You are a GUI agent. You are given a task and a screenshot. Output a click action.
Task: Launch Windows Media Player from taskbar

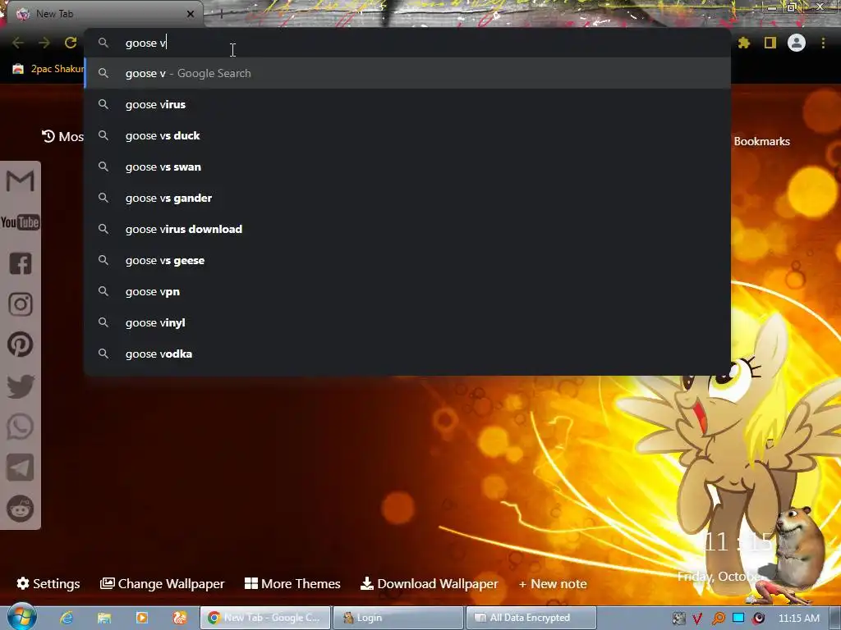click(141, 618)
